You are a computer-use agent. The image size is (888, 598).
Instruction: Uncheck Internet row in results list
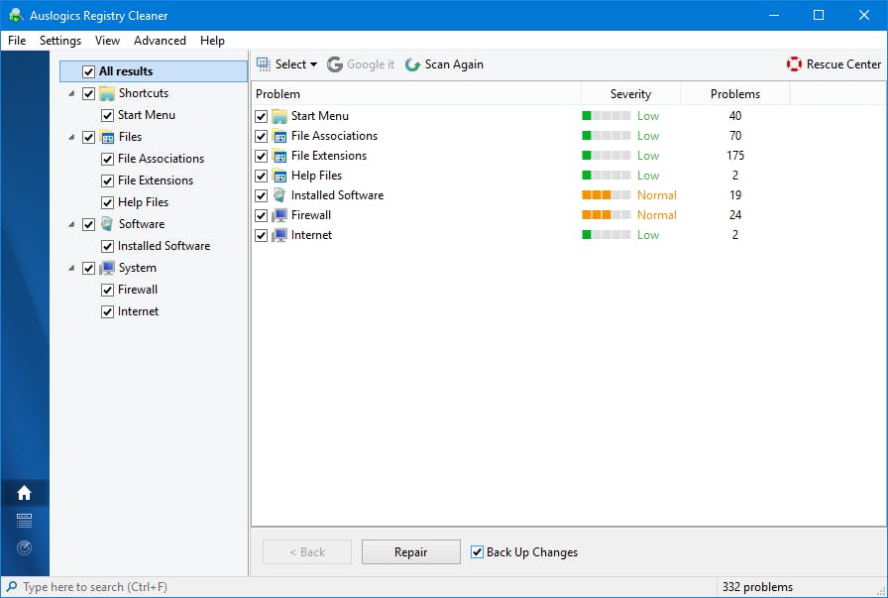tap(261, 236)
